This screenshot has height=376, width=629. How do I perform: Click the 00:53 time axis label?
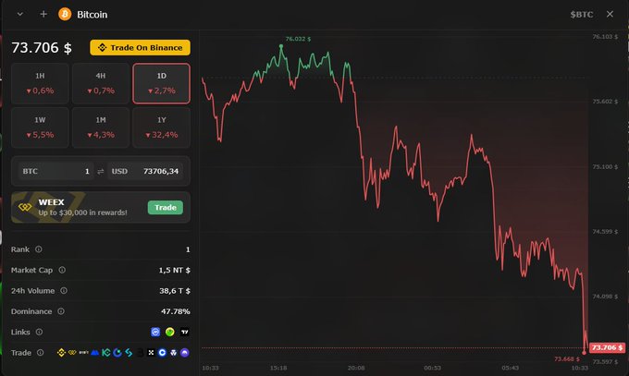433,368
